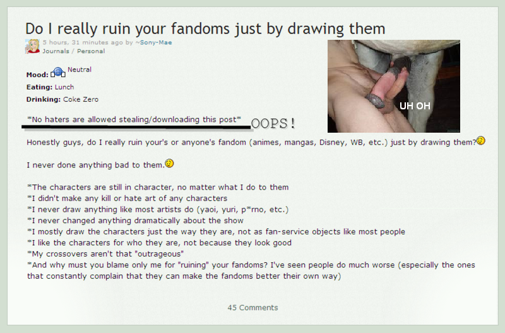Open the ~Sony-Mae profile link
505x333 pixels.
pyautogui.click(x=153, y=42)
